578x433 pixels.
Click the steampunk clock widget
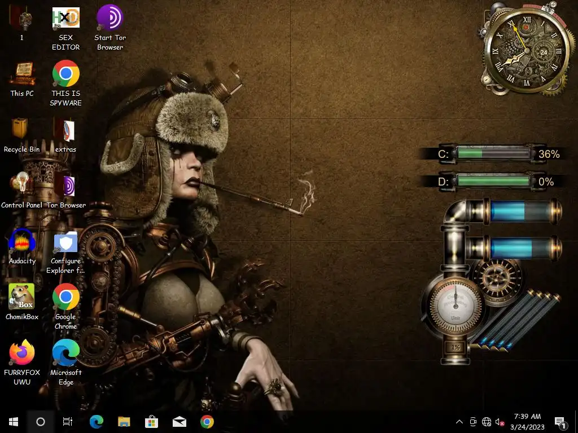click(x=527, y=50)
